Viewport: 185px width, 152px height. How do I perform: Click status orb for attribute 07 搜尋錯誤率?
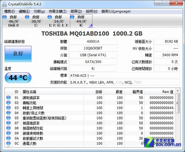9,123
